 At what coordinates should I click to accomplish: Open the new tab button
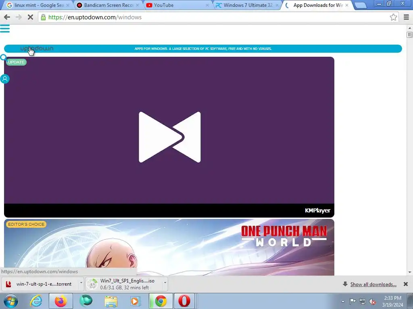361,5
